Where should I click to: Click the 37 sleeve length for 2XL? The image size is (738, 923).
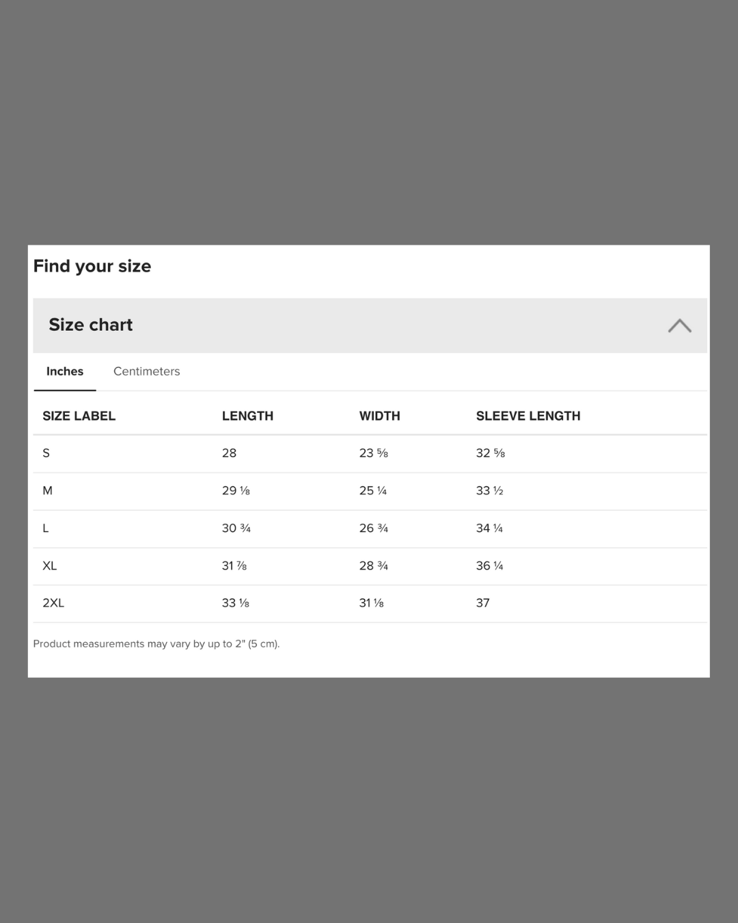click(x=482, y=603)
